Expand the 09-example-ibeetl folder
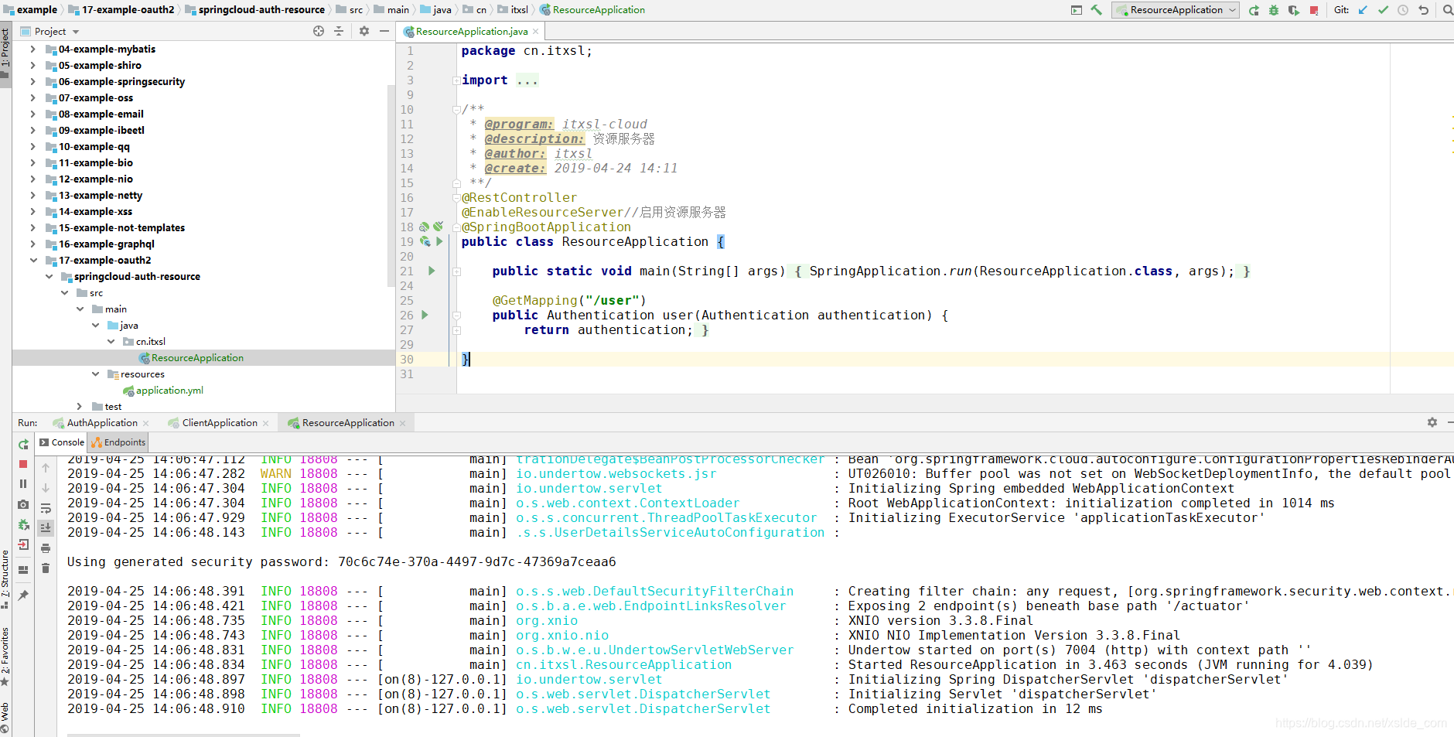1454x737 pixels. 32,130
